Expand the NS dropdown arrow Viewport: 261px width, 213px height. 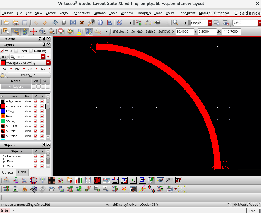pos(49,69)
